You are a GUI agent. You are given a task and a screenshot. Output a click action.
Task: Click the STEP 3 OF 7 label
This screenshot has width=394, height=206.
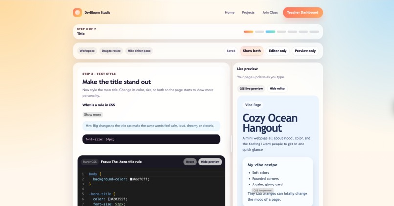point(87,29)
